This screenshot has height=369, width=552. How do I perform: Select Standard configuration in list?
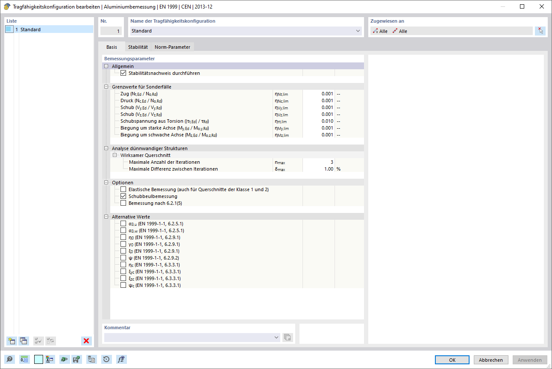(49, 30)
